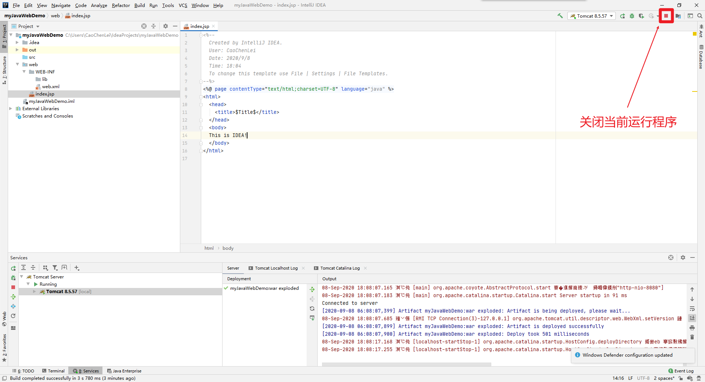Click the body breadcrumb
Screen dimensions: 705x382
point(228,248)
